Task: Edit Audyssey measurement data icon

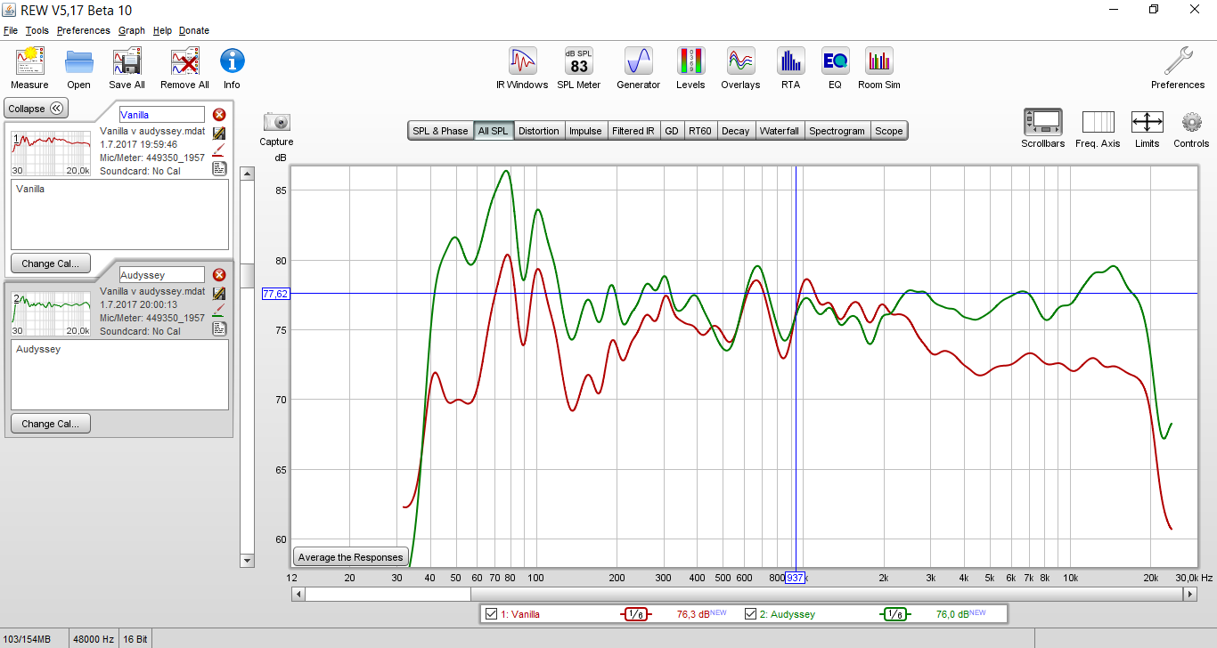Action: pyautogui.click(x=219, y=293)
